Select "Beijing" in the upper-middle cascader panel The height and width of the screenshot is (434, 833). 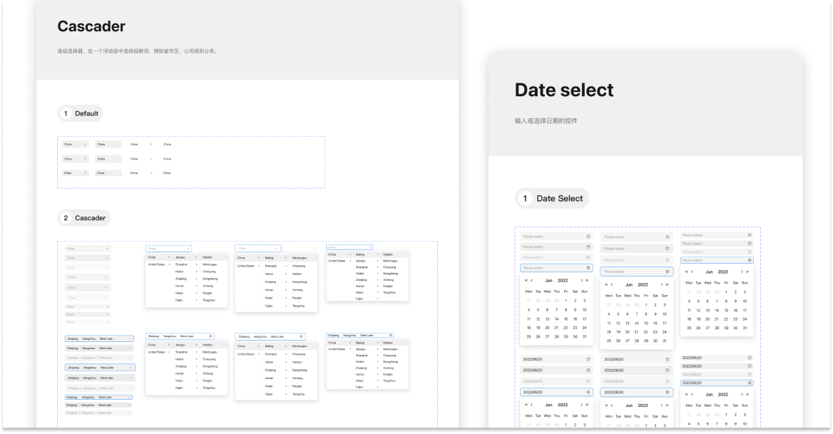click(x=270, y=257)
